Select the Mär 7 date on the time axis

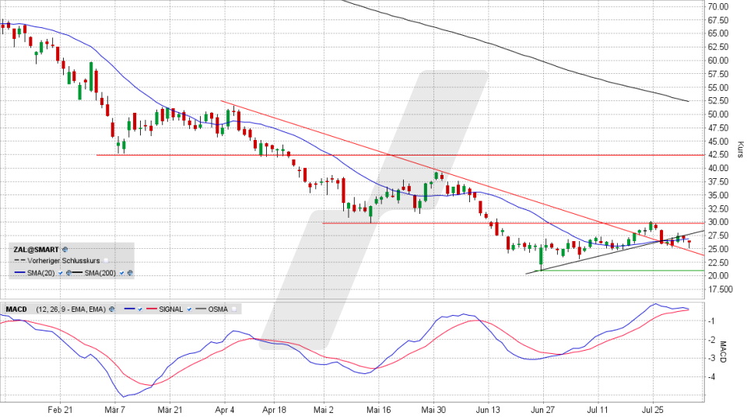click(x=115, y=408)
